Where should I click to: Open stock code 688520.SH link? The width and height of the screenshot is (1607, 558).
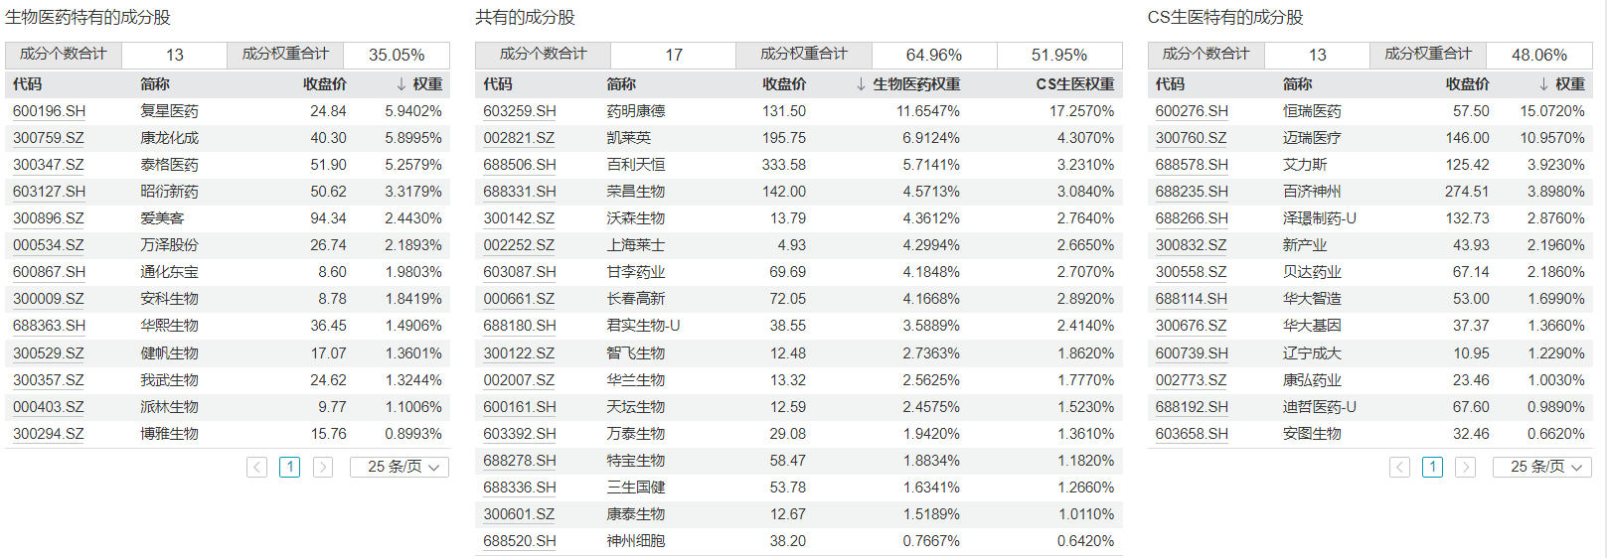coord(520,541)
